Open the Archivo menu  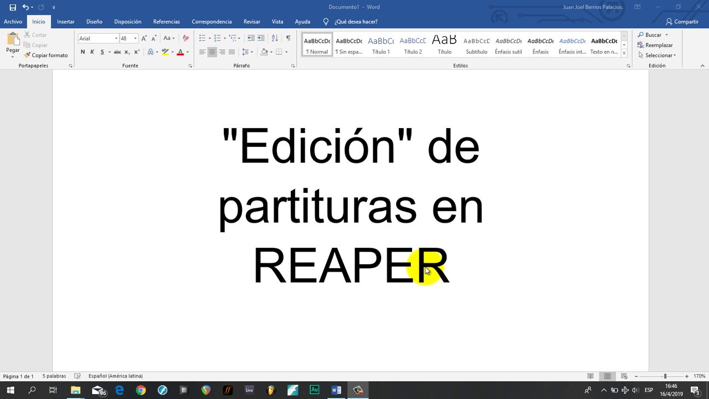click(x=13, y=22)
